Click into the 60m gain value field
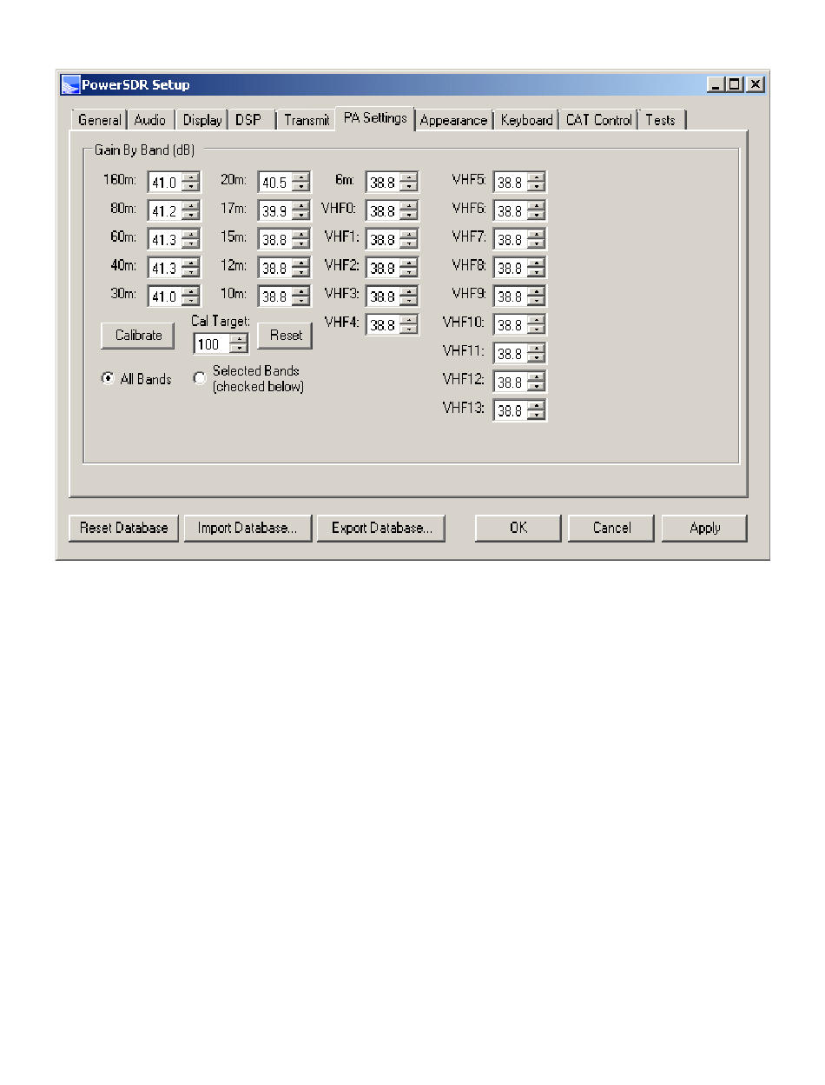This screenshot has width=825, height=1085. pos(166,239)
